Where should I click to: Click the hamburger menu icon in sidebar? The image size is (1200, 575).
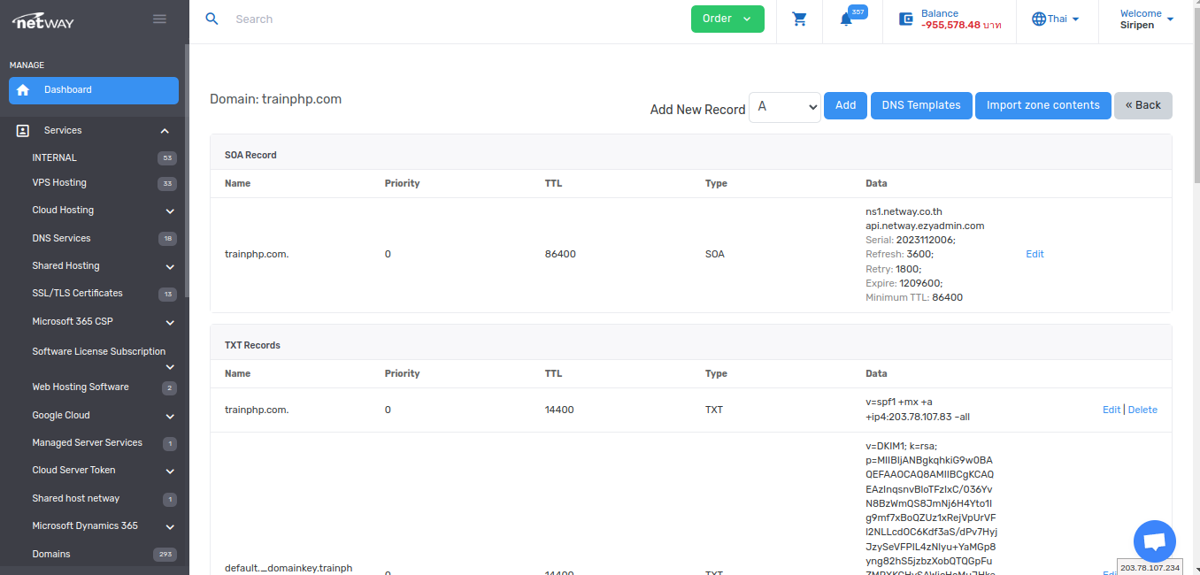tap(159, 19)
